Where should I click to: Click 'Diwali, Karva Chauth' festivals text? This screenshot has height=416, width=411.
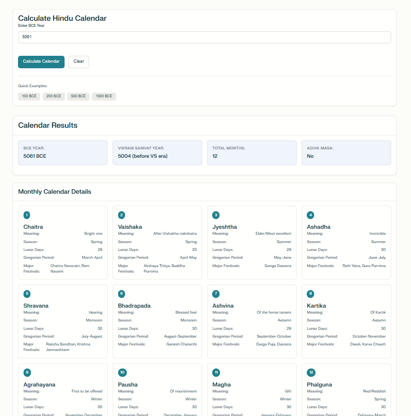(x=368, y=344)
